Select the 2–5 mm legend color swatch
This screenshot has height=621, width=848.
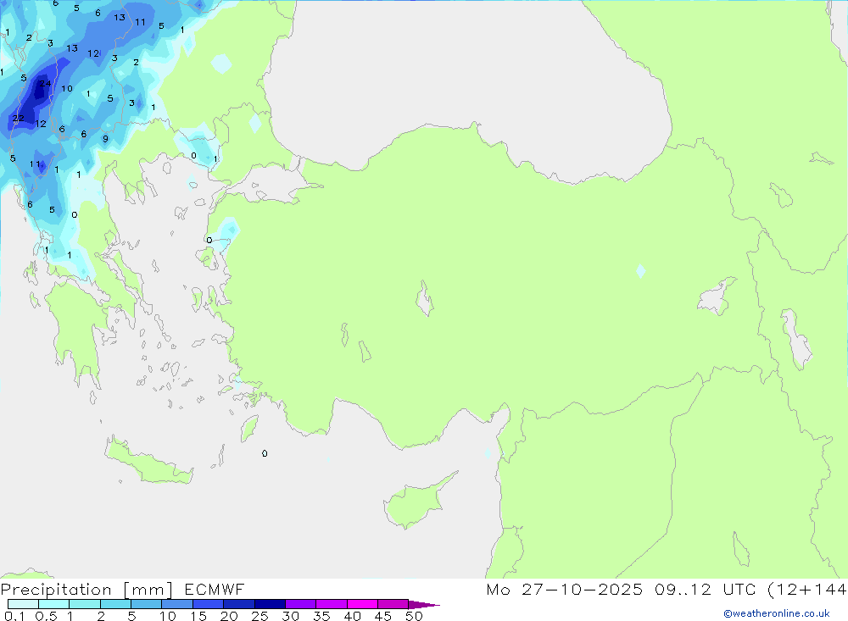tap(115, 604)
